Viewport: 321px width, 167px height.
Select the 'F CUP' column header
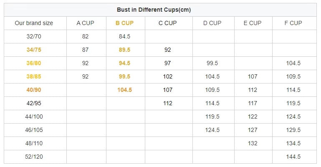[293, 23]
